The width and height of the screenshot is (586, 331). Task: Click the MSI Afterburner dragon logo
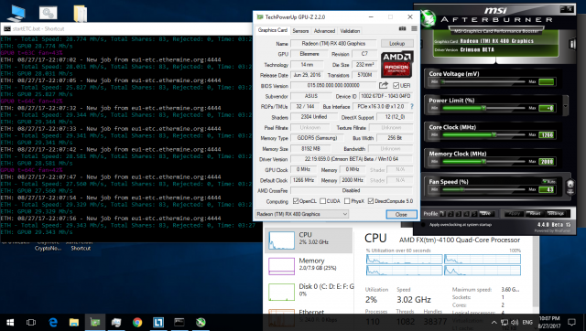point(428,18)
